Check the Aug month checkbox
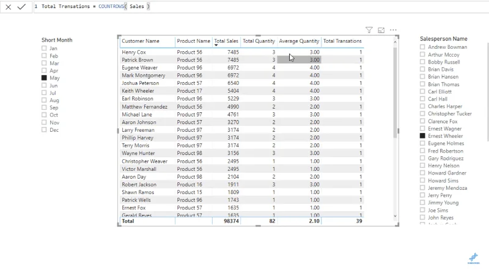489x274 pixels. click(44, 100)
